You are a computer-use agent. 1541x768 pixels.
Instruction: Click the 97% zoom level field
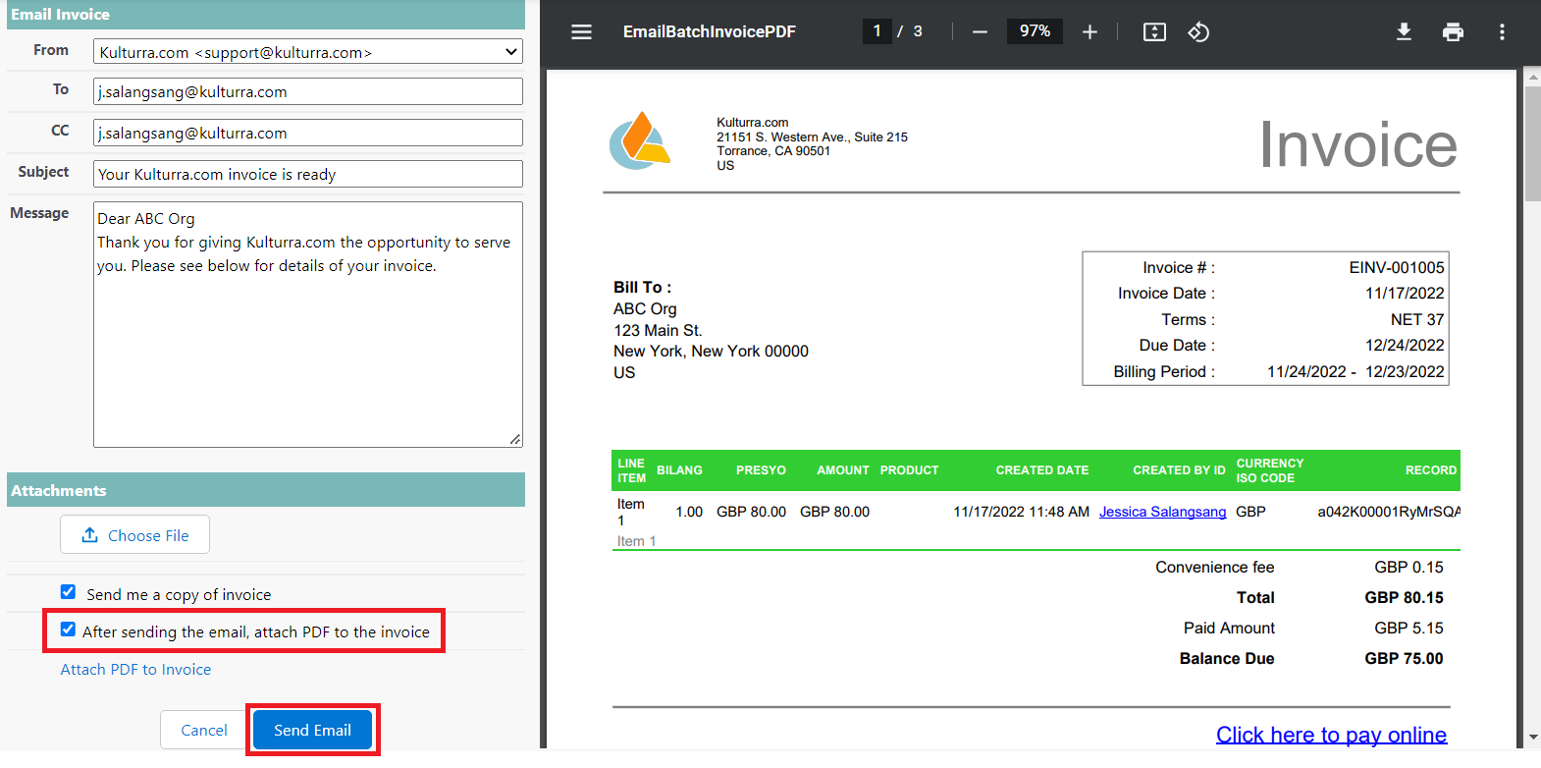pos(1035,31)
